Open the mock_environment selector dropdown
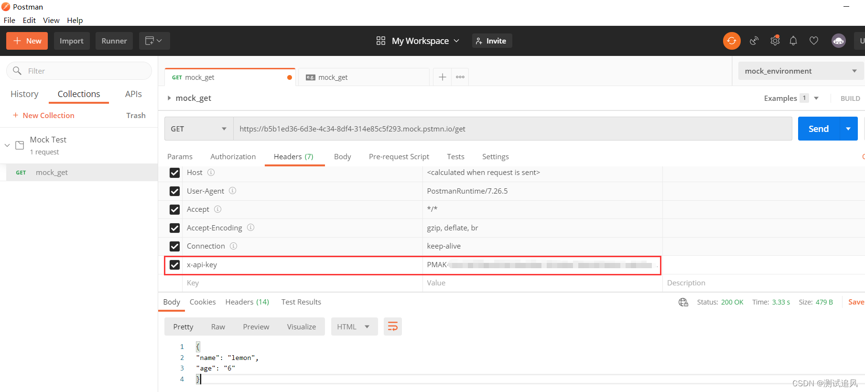 coord(800,71)
